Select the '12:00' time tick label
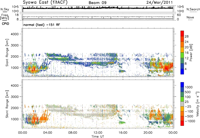 click(x=98, y=133)
